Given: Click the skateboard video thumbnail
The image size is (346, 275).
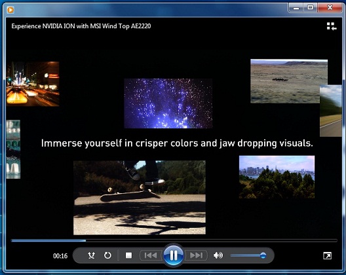Looking at the screenshot, I should [x=140, y=198].
